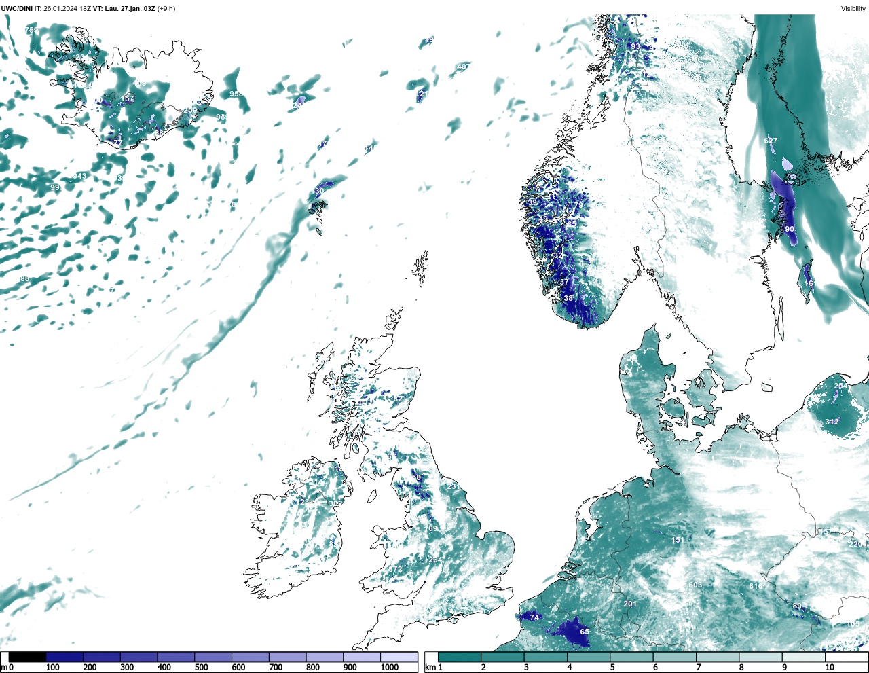Click the 'km' unit label of the legend
The height and width of the screenshot is (673, 869).
(430, 668)
